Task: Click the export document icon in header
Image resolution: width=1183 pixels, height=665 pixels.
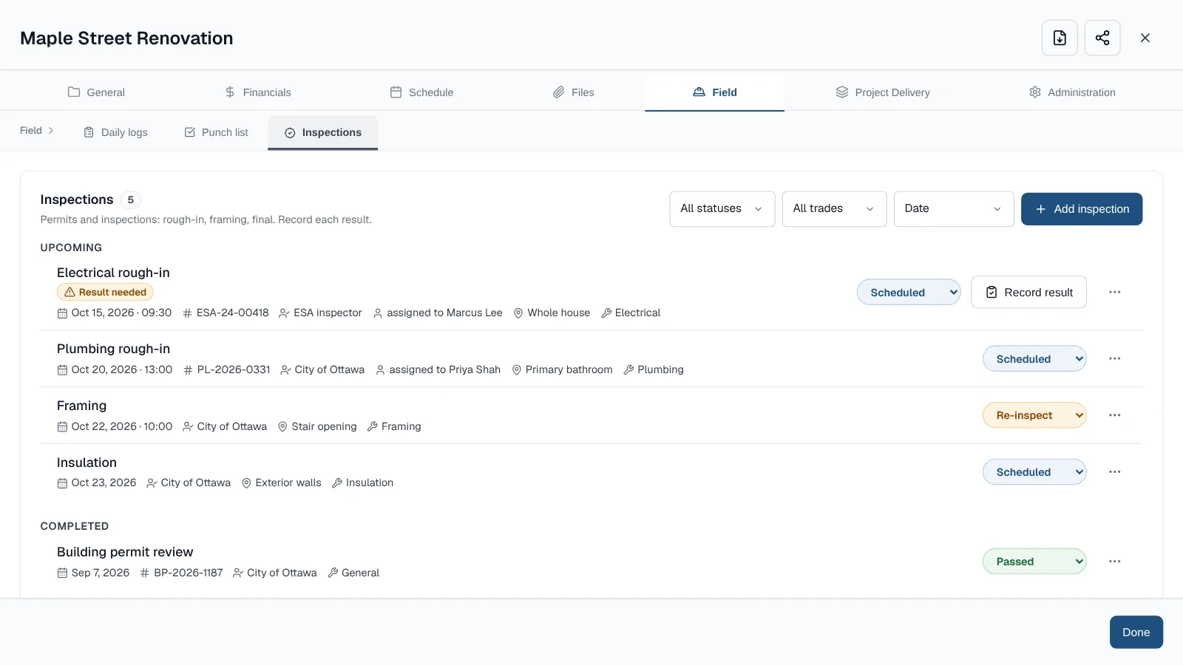Action: coord(1060,38)
